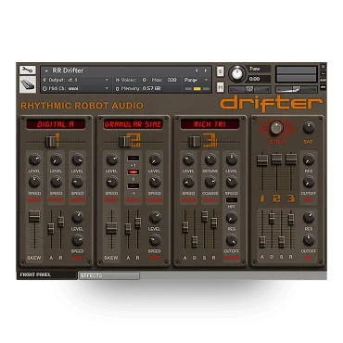This screenshot has height=343, width=343.
Task: Open the wrench edit-mode icon
Action: tap(28, 70)
